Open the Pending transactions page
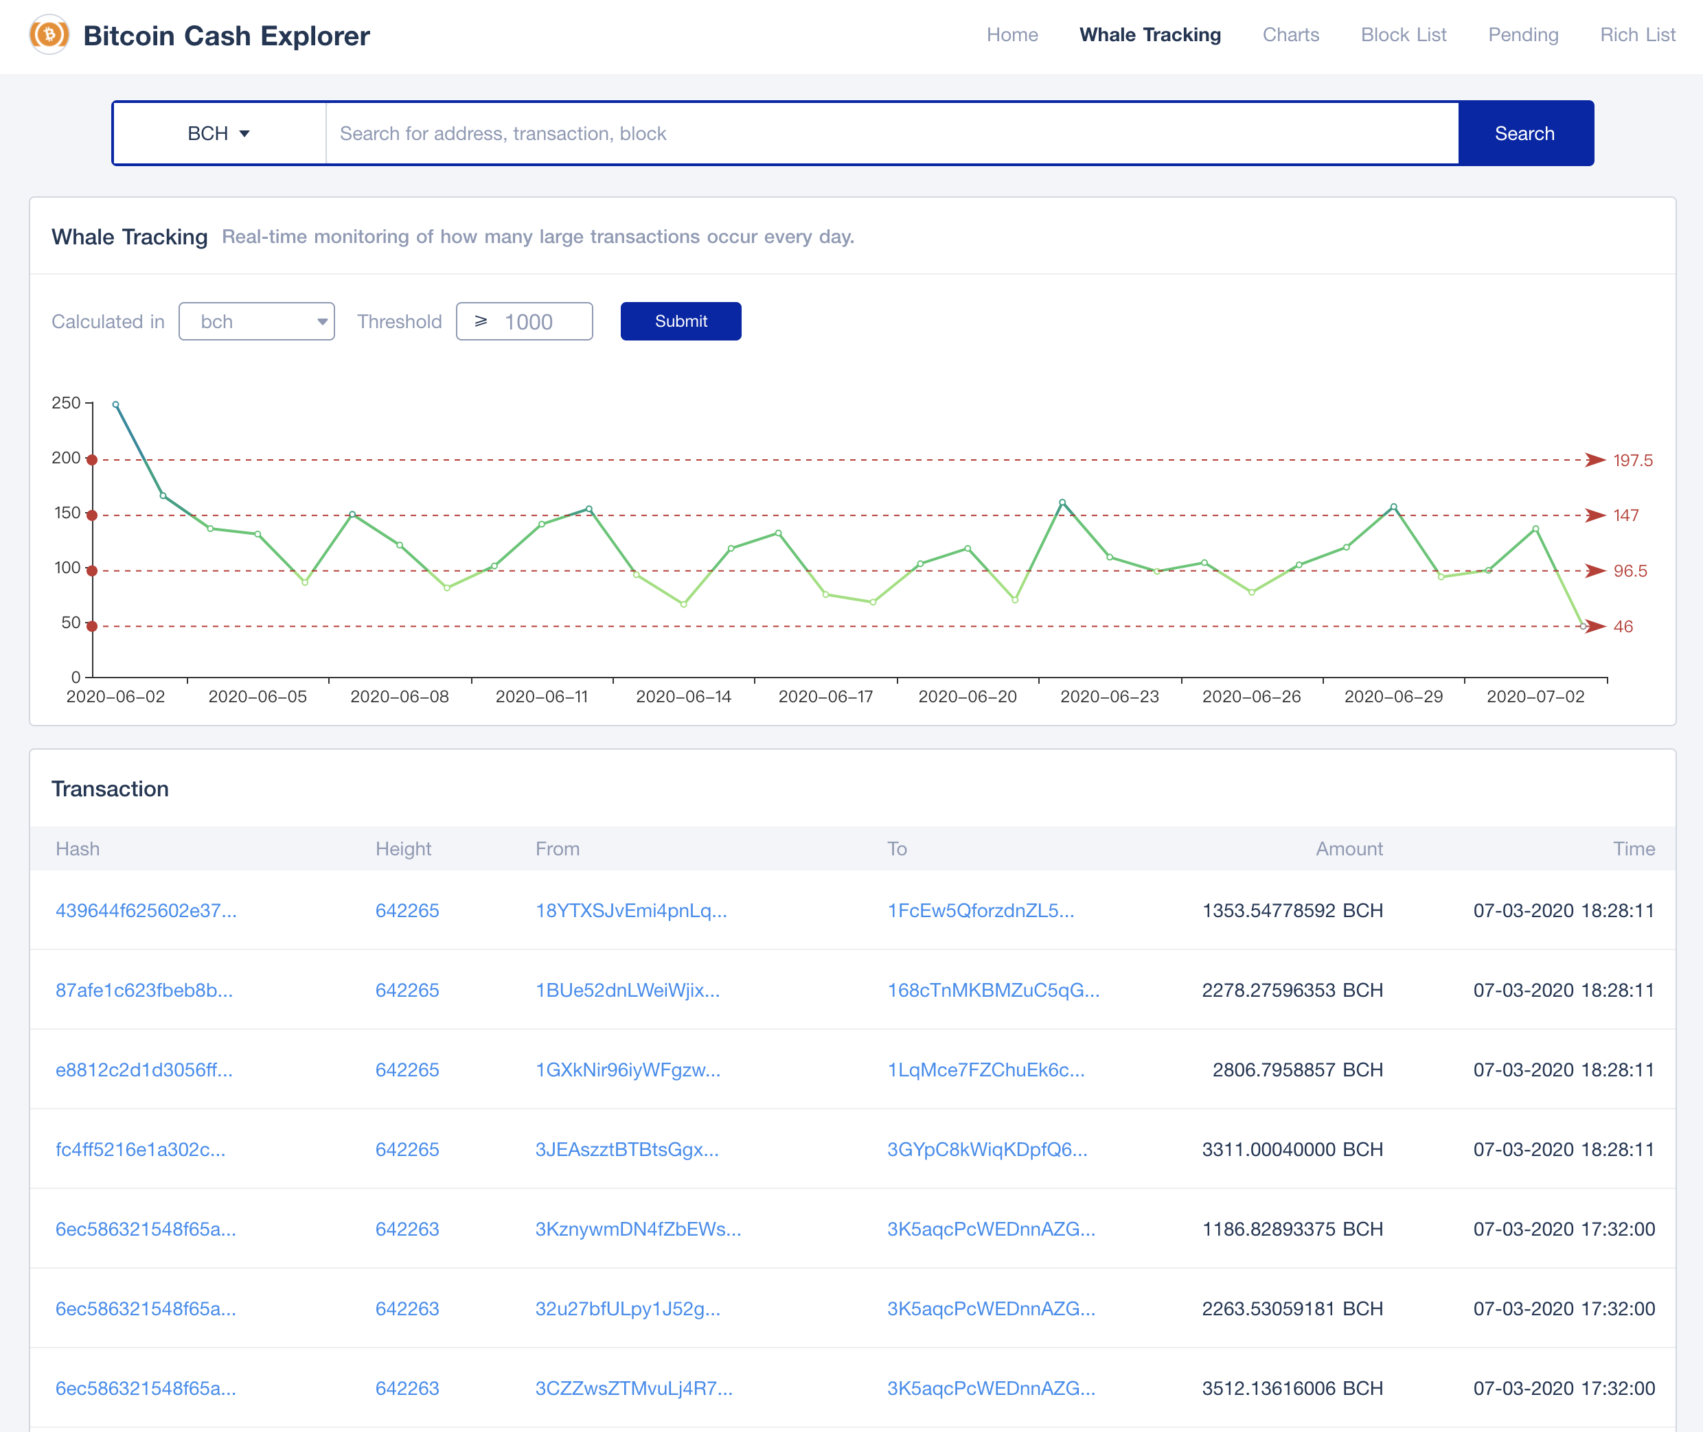Screen dimensions: 1703x1432 (1522, 35)
